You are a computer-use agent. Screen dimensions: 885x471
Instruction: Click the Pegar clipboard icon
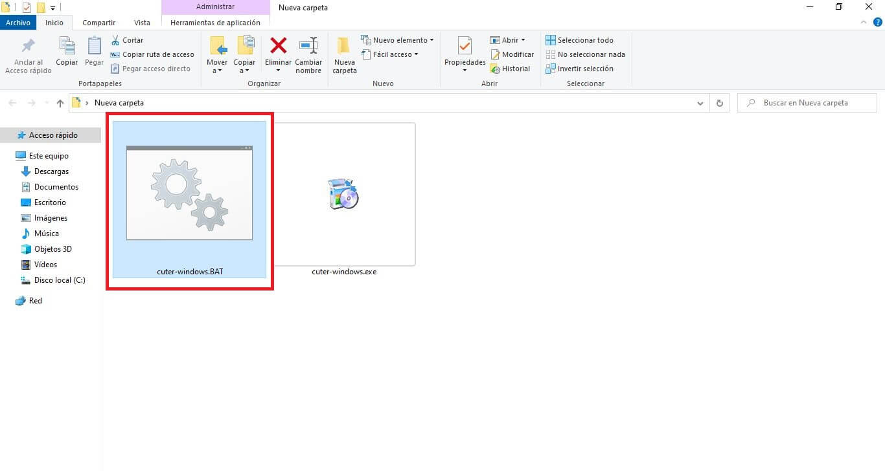95,46
